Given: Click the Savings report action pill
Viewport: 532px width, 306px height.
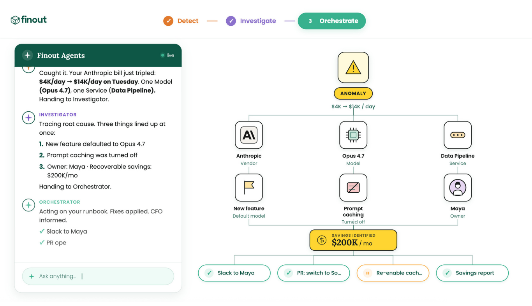Looking at the screenshot, I should pos(472,273).
